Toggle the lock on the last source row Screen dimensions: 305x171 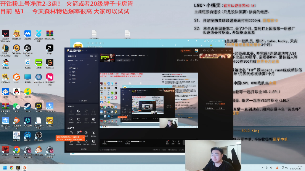click(x=90, y=82)
